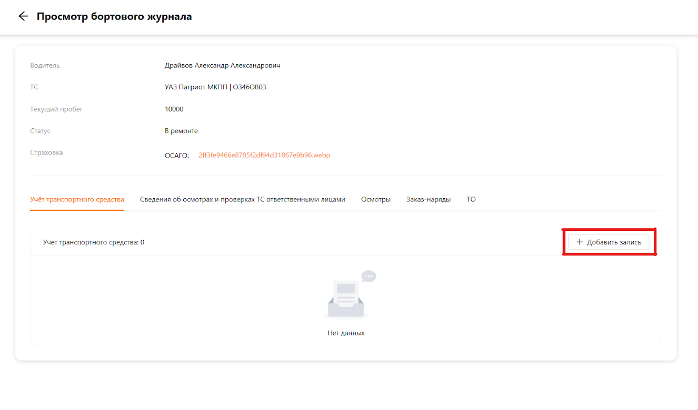Open the Осмотры tab

click(375, 200)
